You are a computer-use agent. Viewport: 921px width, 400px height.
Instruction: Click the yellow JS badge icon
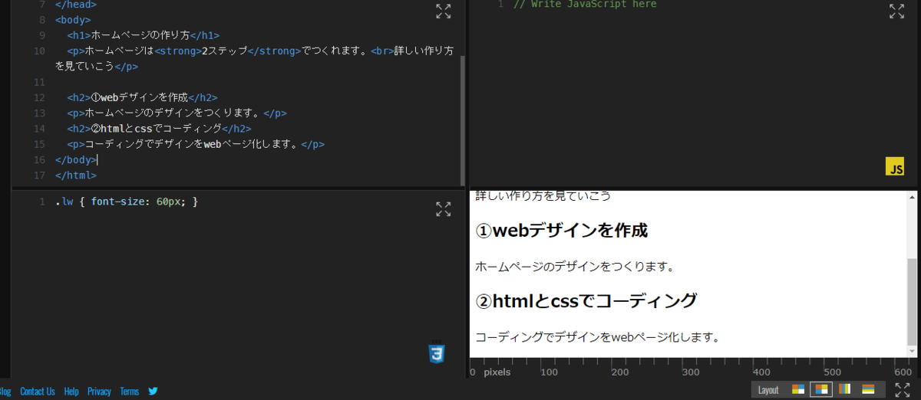coord(895,166)
